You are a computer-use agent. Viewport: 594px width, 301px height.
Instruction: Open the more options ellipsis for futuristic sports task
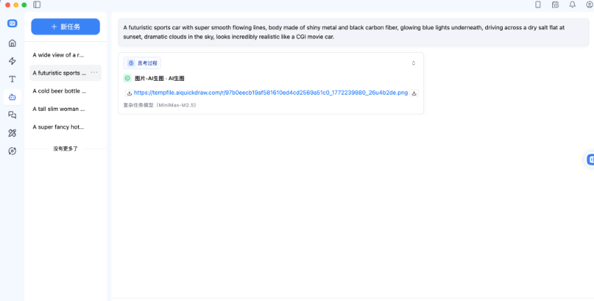point(94,72)
